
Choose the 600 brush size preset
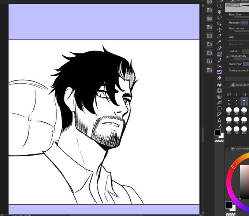point(229,130)
